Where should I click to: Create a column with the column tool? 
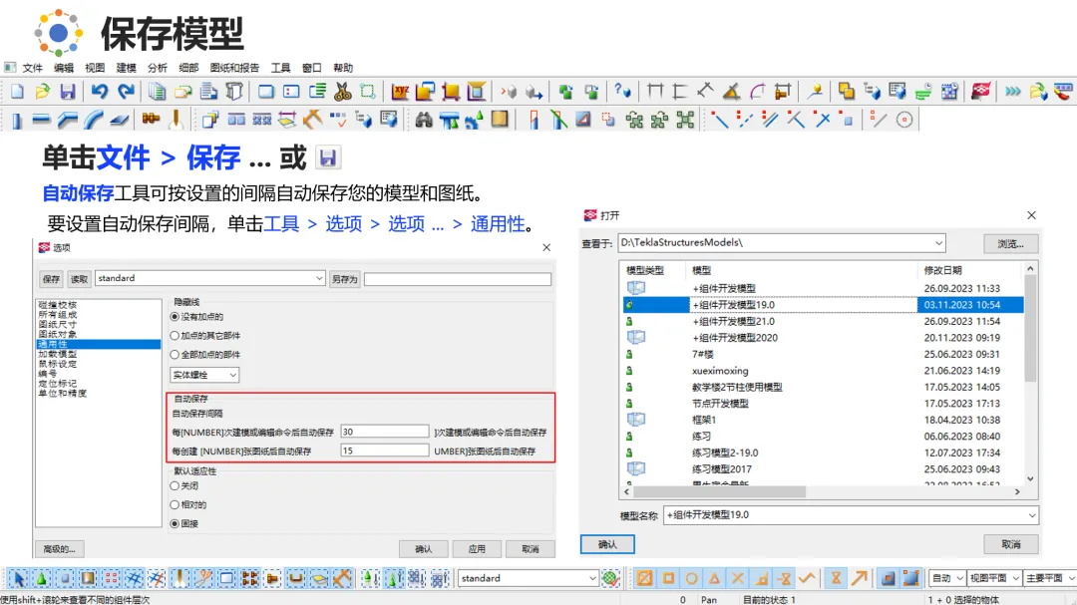(x=17, y=121)
